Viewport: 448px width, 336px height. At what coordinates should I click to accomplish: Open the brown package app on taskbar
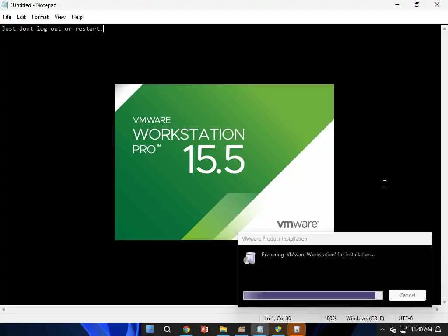click(x=241, y=329)
